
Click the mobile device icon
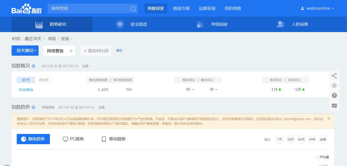[104, 139]
